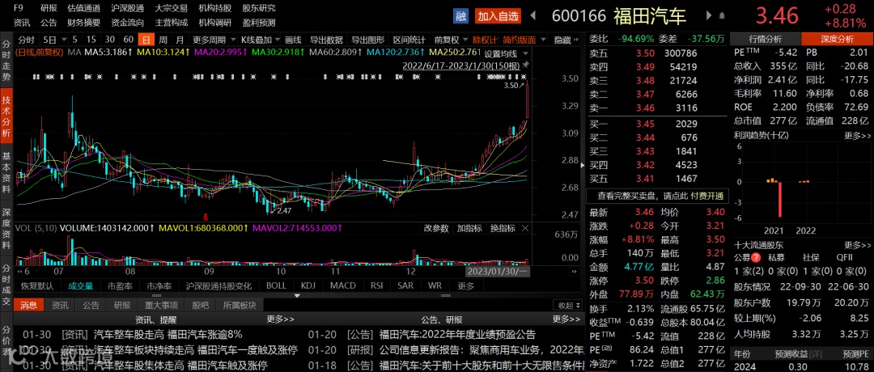Click the 2021 profit bar in the 利润趋势 chart

[780, 200]
